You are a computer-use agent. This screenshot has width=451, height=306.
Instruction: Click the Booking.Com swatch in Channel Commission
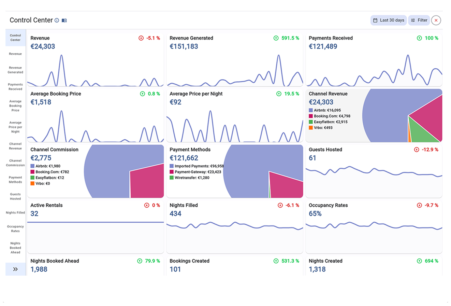(x=32, y=172)
